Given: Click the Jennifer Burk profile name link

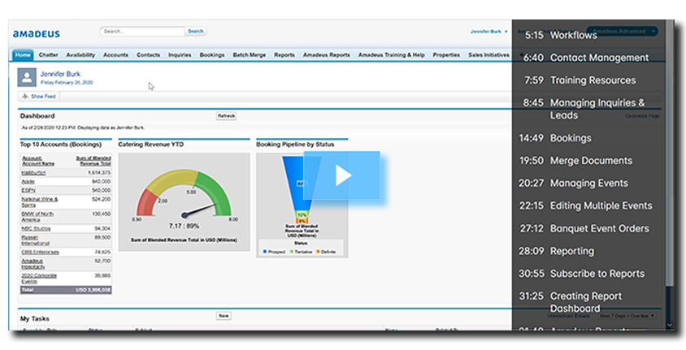Looking at the screenshot, I should [x=60, y=74].
